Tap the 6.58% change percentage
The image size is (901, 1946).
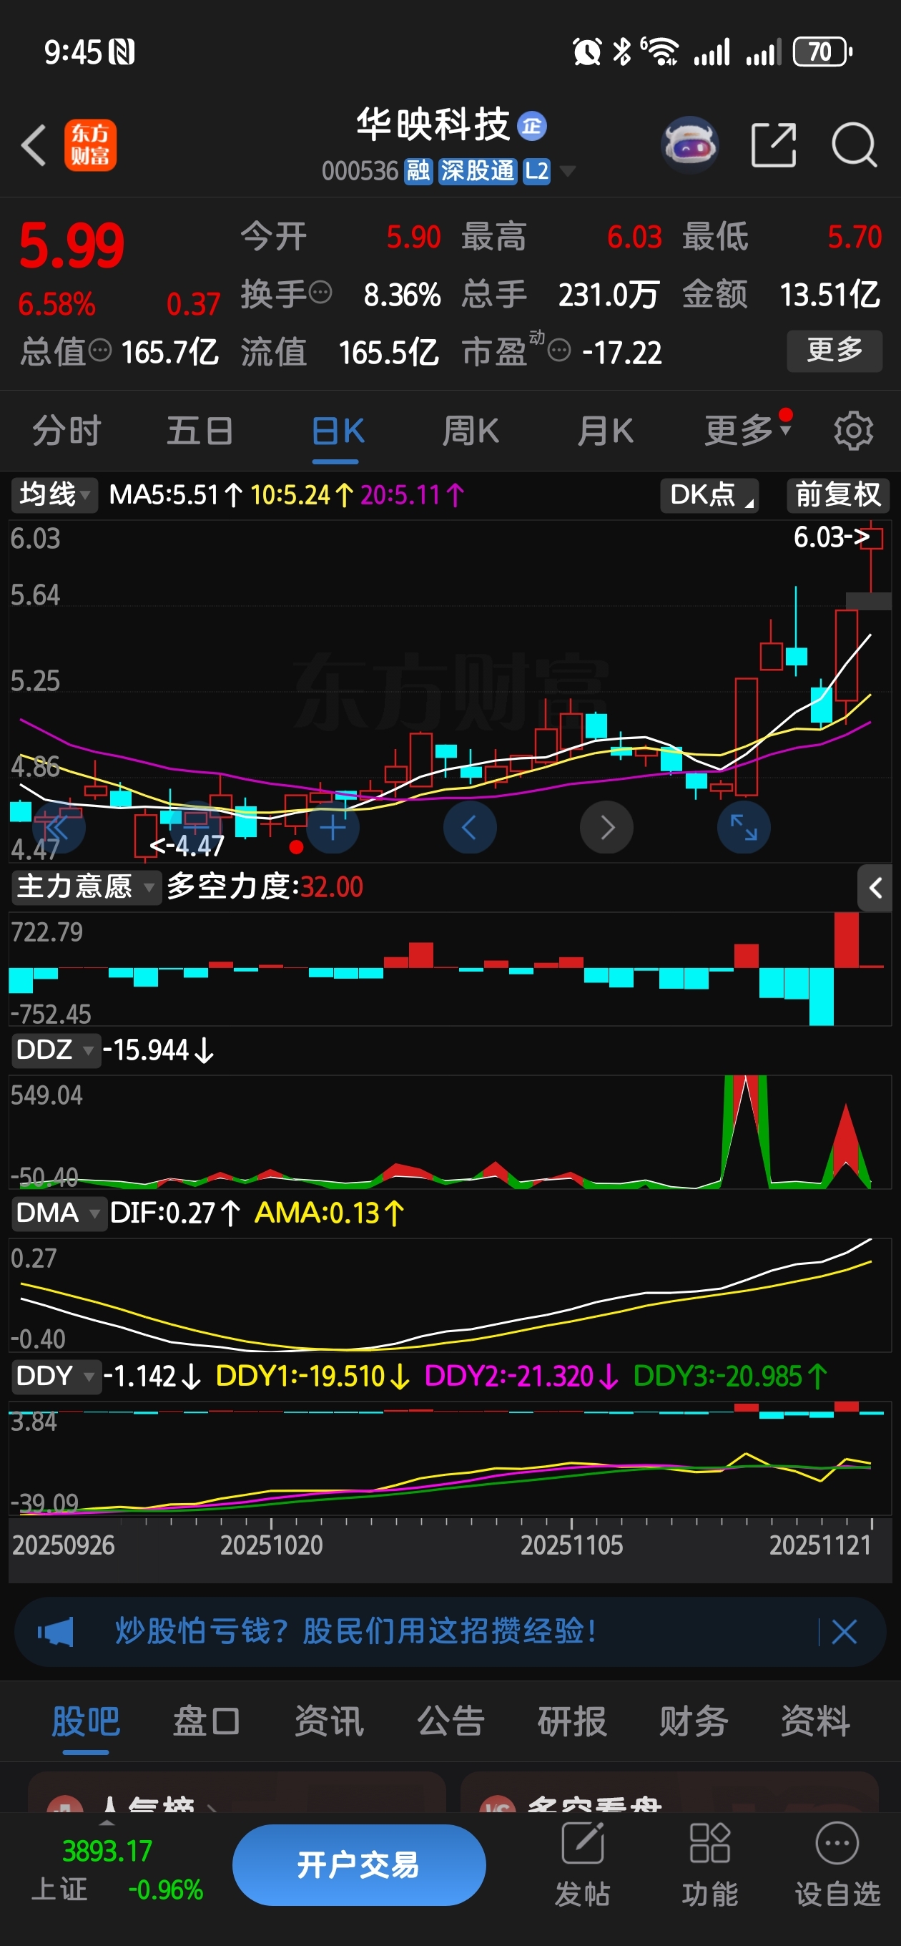(56, 305)
